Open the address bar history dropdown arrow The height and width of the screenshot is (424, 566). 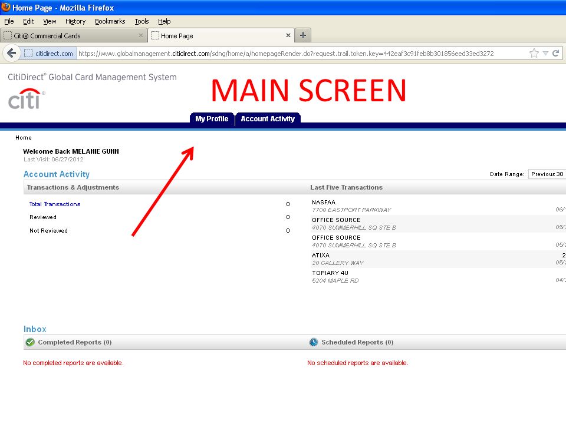pyautogui.click(x=545, y=54)
